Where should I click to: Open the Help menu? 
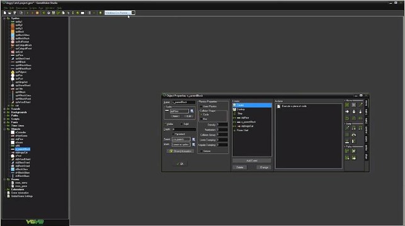[59, 8]
